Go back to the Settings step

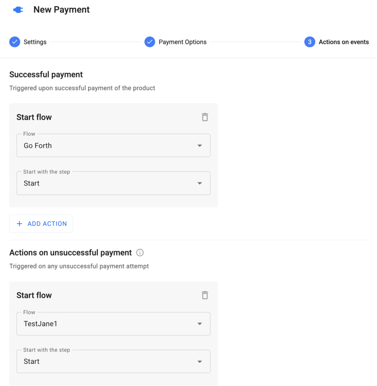pyautogui.click(x=35, y=42)
